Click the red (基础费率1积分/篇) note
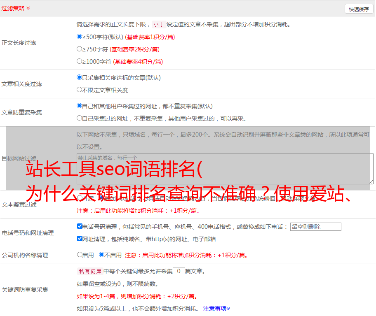Image resolution: width=376 pixels, height=316 pixels. (150, 37)
